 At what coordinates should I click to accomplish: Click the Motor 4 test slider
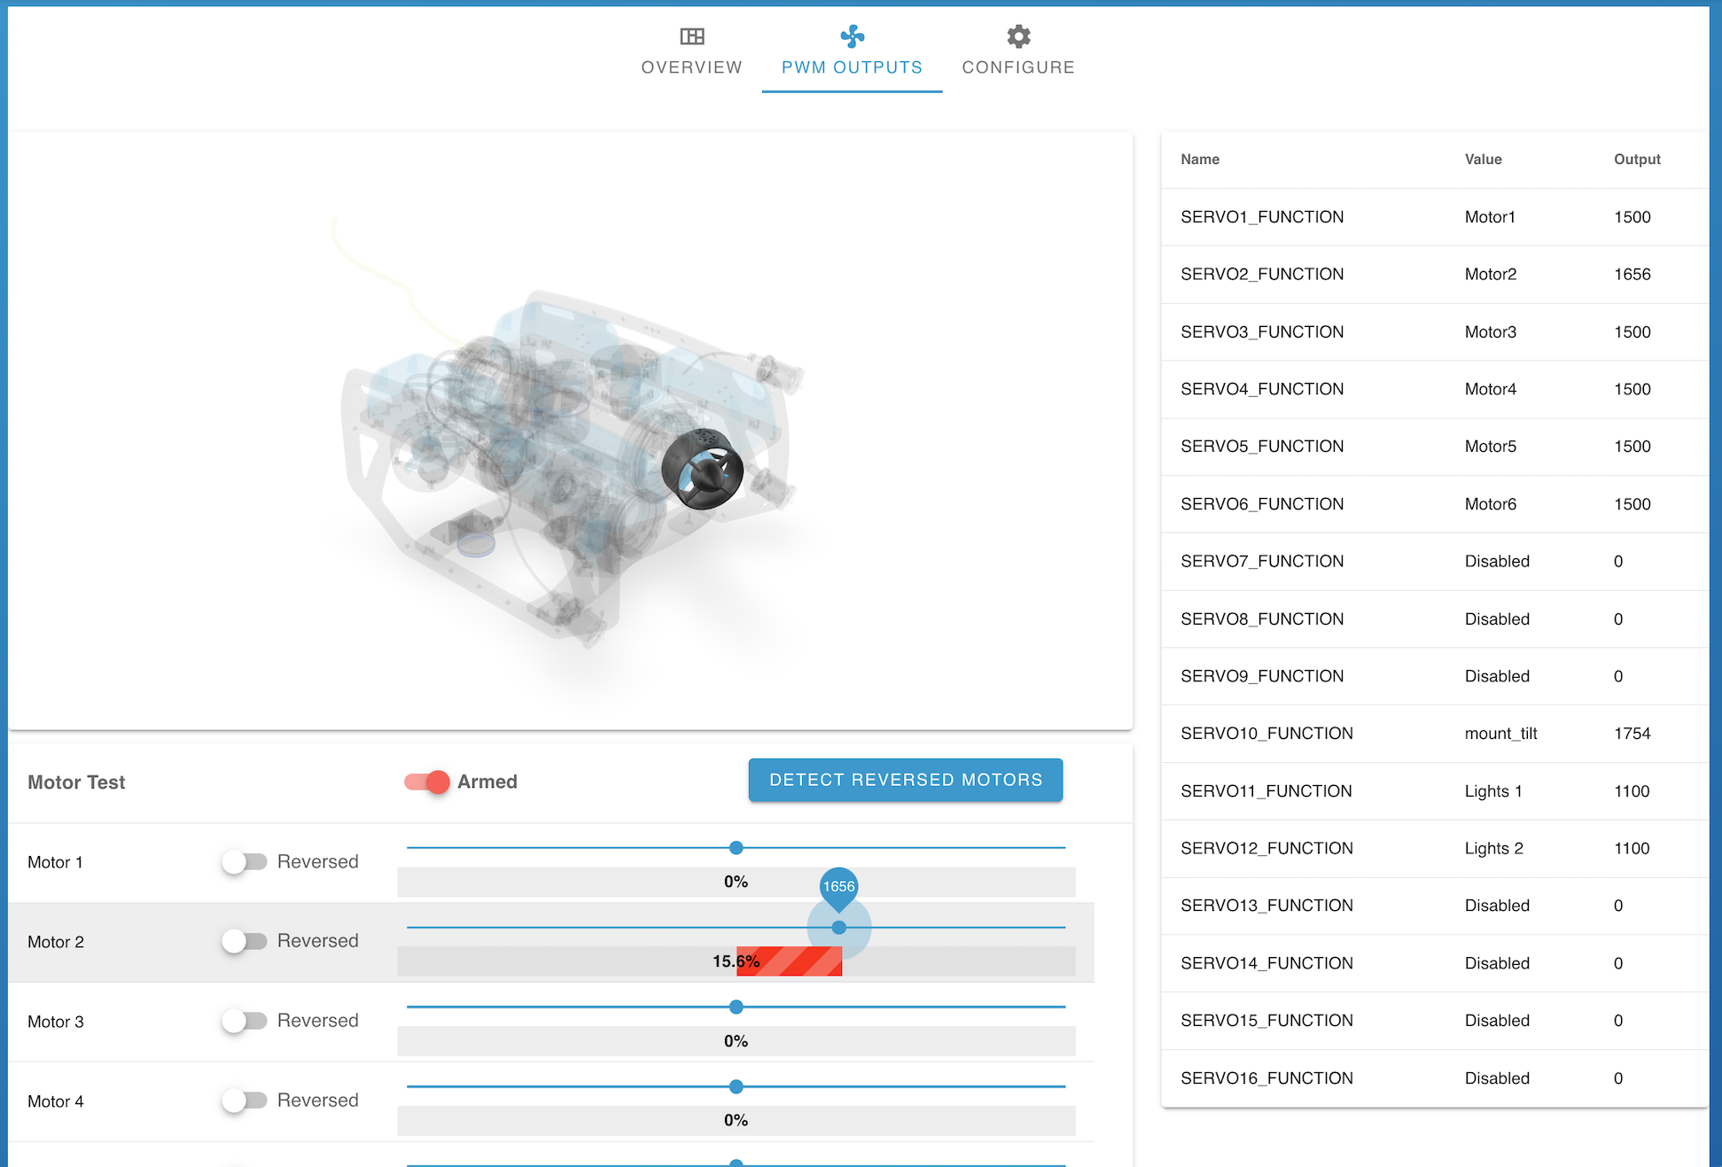[x=736, y=1086]
